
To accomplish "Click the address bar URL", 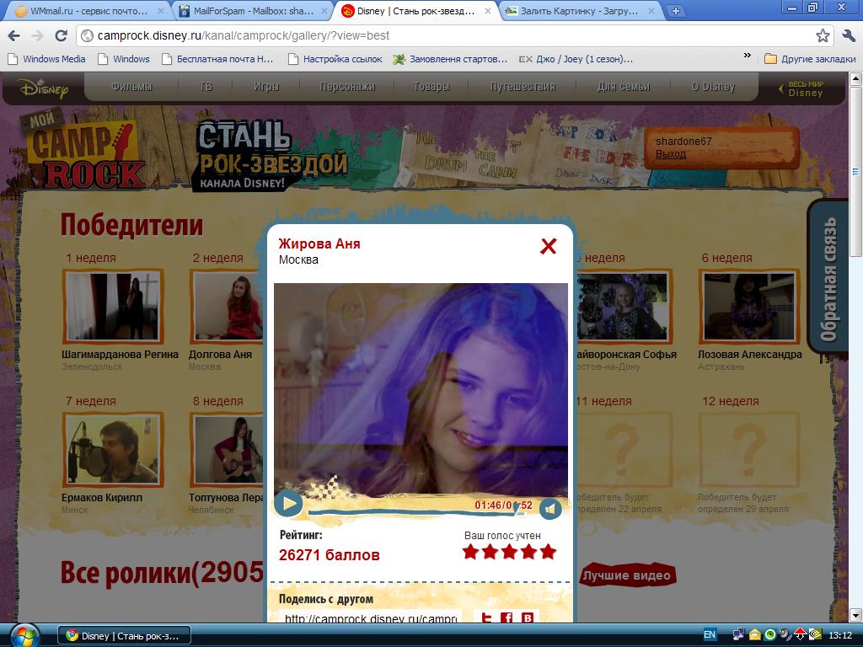I will tap(244, 35).
